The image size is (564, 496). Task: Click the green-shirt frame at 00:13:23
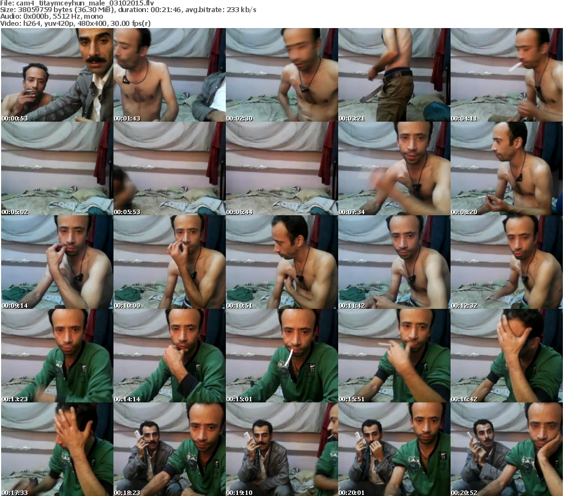click(x=57, y=356)
